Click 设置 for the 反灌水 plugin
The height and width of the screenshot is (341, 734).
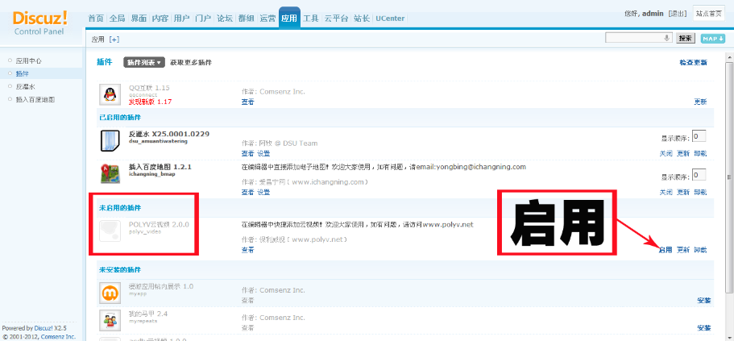point(263,154)
